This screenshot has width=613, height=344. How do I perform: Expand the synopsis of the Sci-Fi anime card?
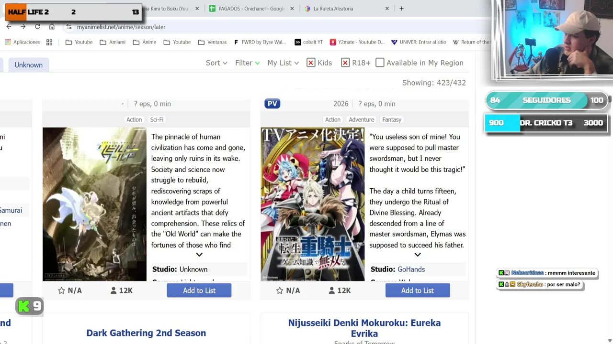(x=199, y=255)
